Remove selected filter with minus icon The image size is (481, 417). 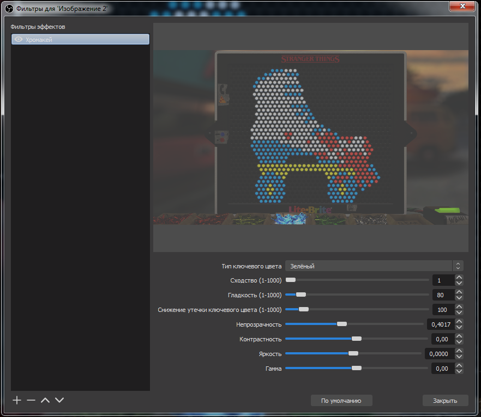(31, 400)
